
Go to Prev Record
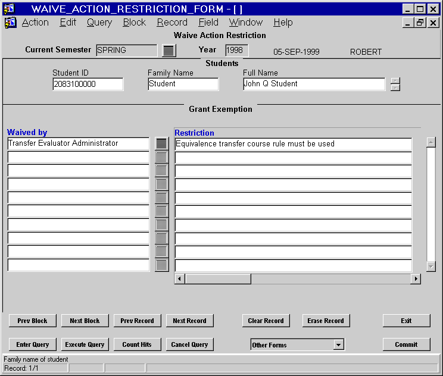click(x=138, y=321)
